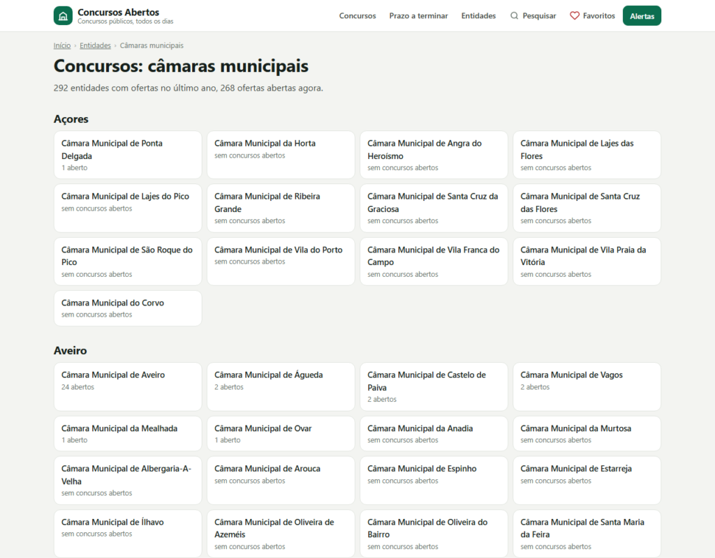Screen dimensions: 715x558
Task: Click the Câmaras municipais breadcrumb text
Action: pos(152,45)
